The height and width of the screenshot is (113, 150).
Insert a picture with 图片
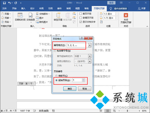point(40,18)
